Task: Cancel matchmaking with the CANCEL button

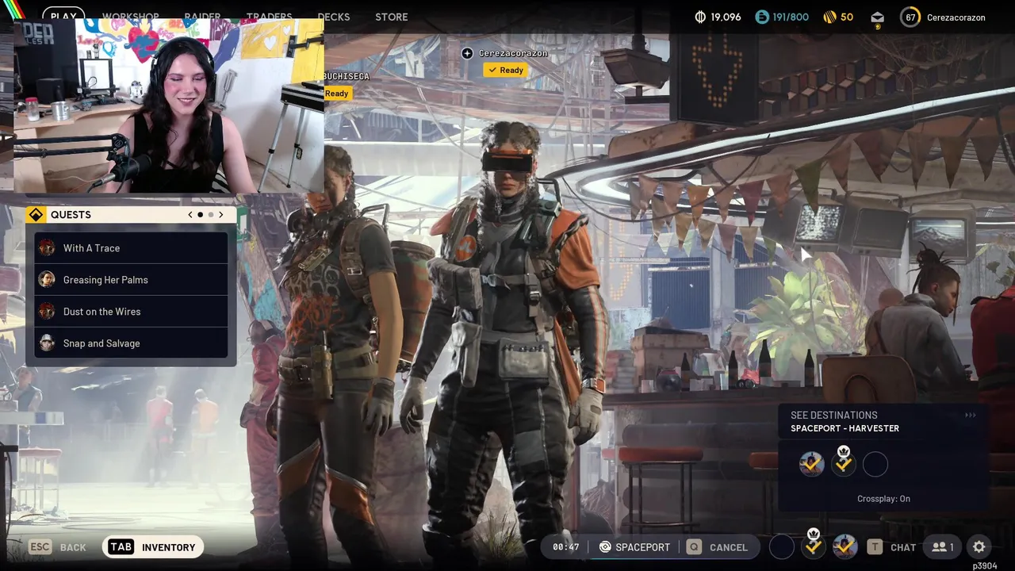Action: tap(718, 547)
